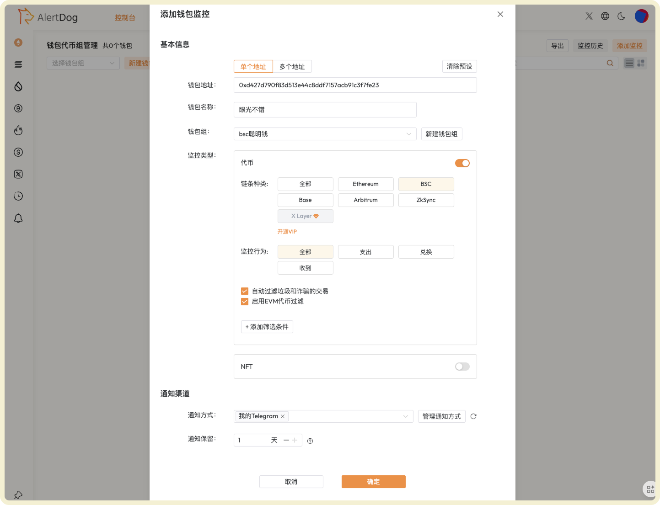Viewport: 660px width, 505px height.
Task: Increase notification retention days
Action: tap(295, 440)
